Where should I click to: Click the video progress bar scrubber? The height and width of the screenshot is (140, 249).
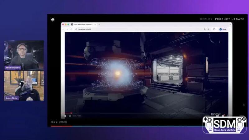pos(71,113)
